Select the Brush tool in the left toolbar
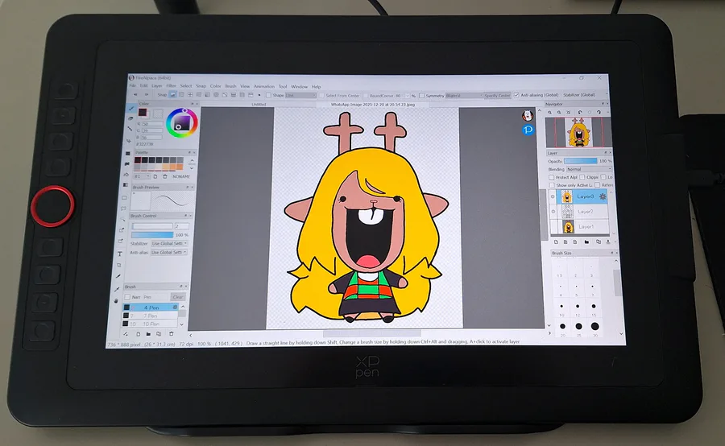 click(131, 109)
